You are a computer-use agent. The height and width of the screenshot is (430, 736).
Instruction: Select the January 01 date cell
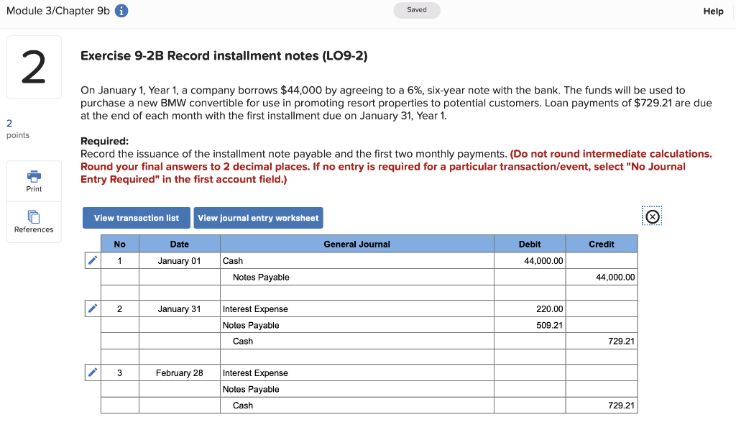click(179, 260)
